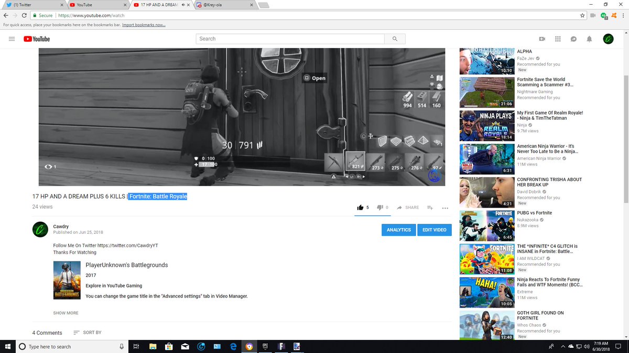Open the YouTube messages icon

click(x=573, y=39)
